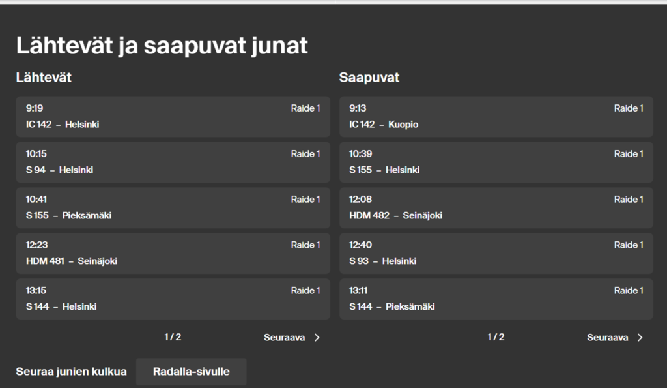Click the Lähtevät section heading
Screen dimensions: 667x388
click(x=44, y=78)
